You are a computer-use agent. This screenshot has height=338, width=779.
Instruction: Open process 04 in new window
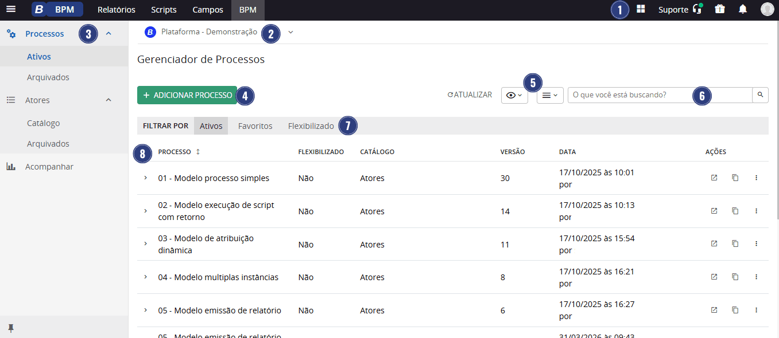714,277
